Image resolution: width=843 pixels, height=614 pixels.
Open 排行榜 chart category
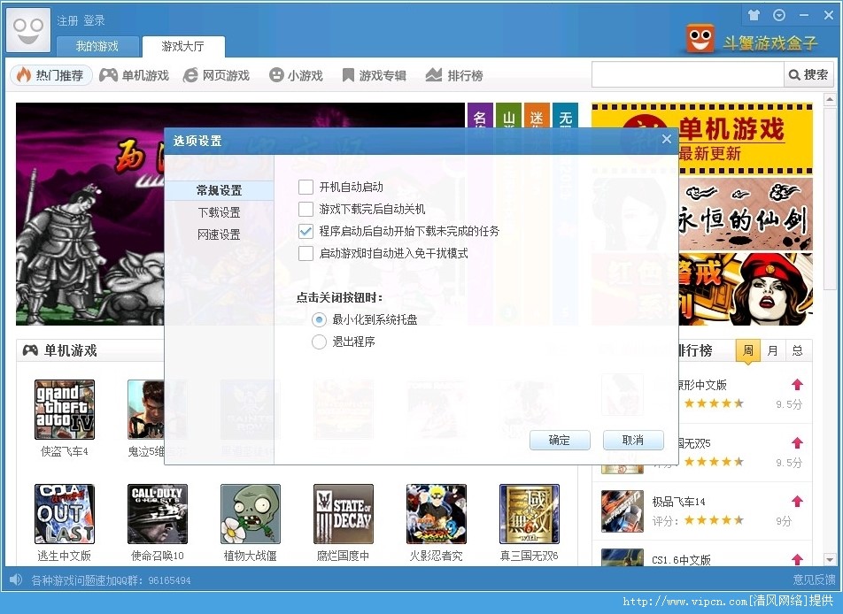[x=454, y=75]
